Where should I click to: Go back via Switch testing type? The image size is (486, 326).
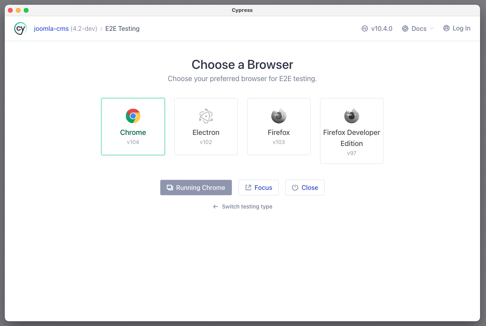pos(243,207)
